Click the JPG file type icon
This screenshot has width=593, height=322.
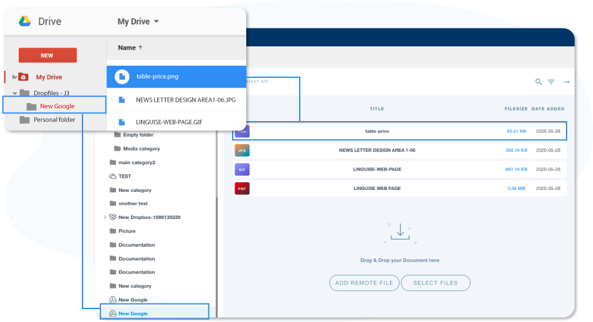(x=242, y=151)
